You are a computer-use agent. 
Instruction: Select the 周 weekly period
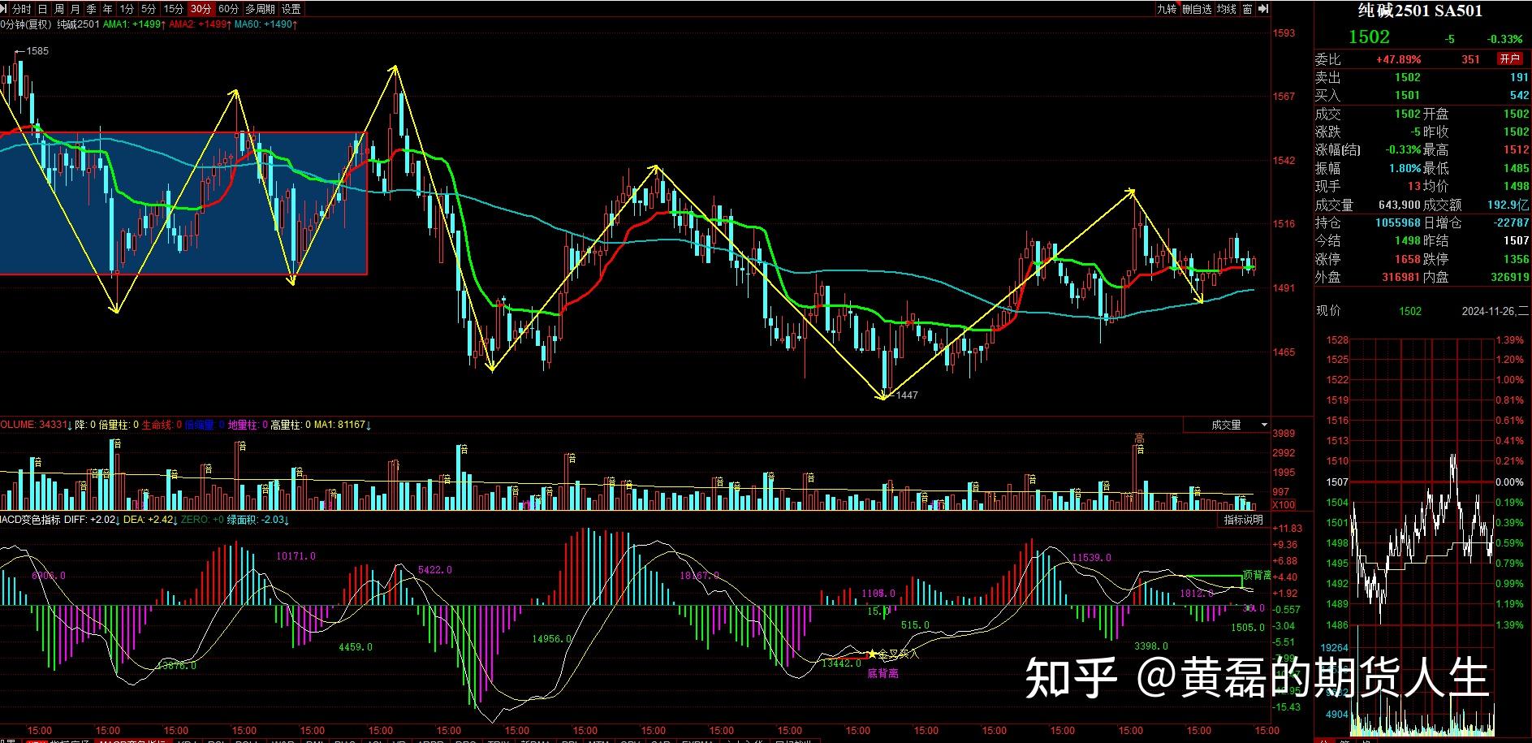tap(58, 9)
